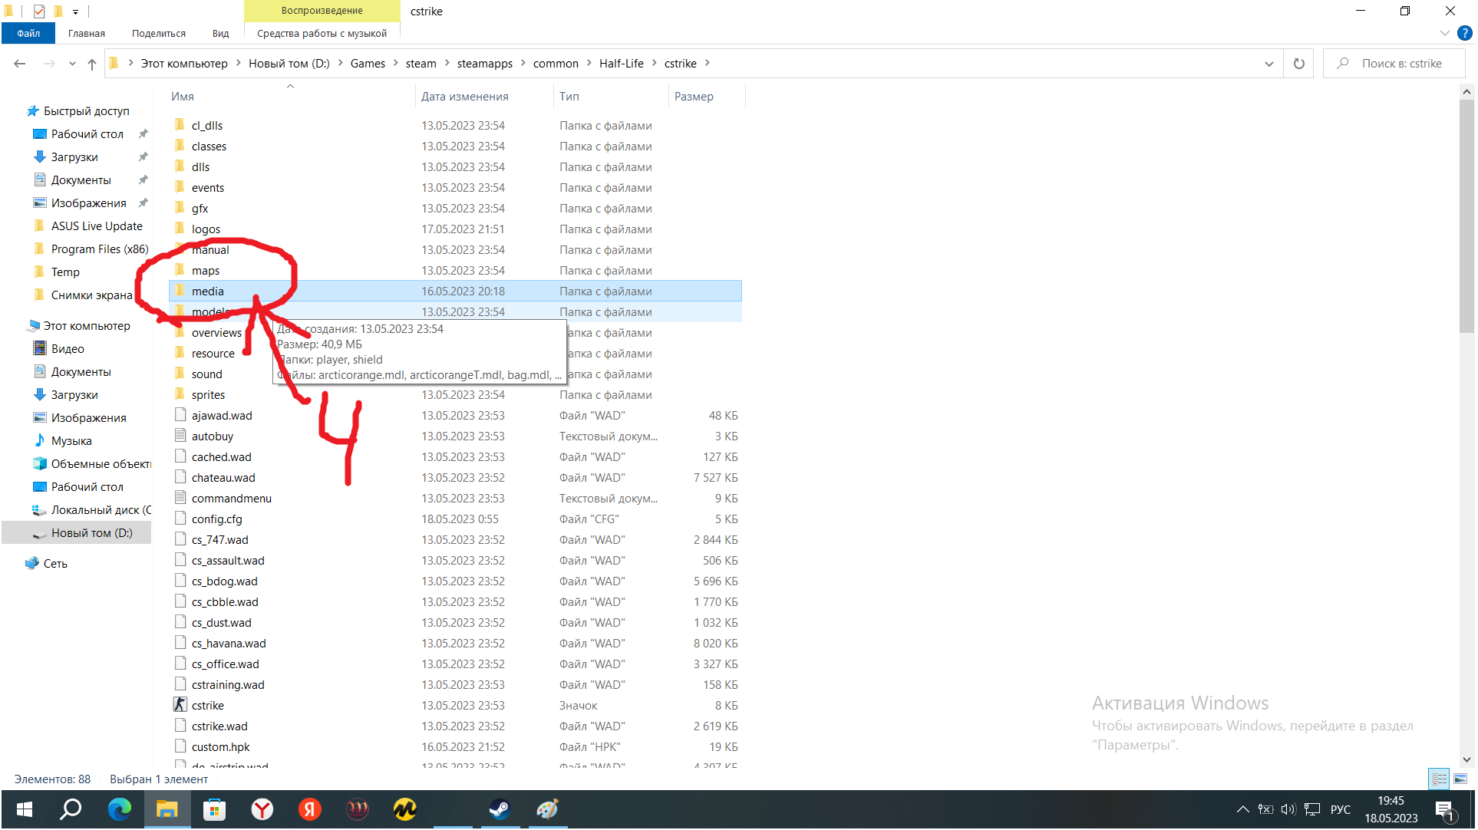Open the Вид ribbon tab
Viewport: 1478px width, 830px height.
coord(221,33)
